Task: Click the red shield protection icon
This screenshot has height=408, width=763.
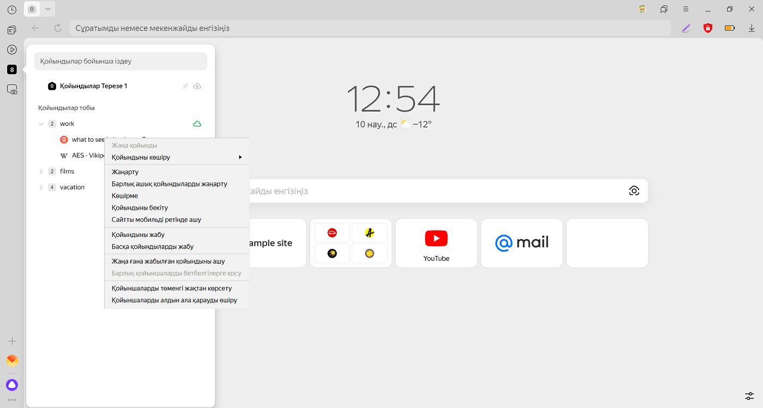Action: pyautogui.click(x=708, y=28)
